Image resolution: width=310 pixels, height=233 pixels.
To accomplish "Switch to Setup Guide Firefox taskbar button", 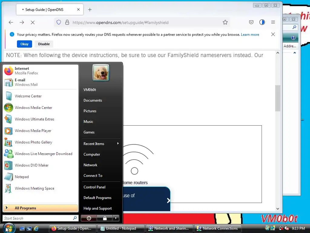I will pos(72,228).
